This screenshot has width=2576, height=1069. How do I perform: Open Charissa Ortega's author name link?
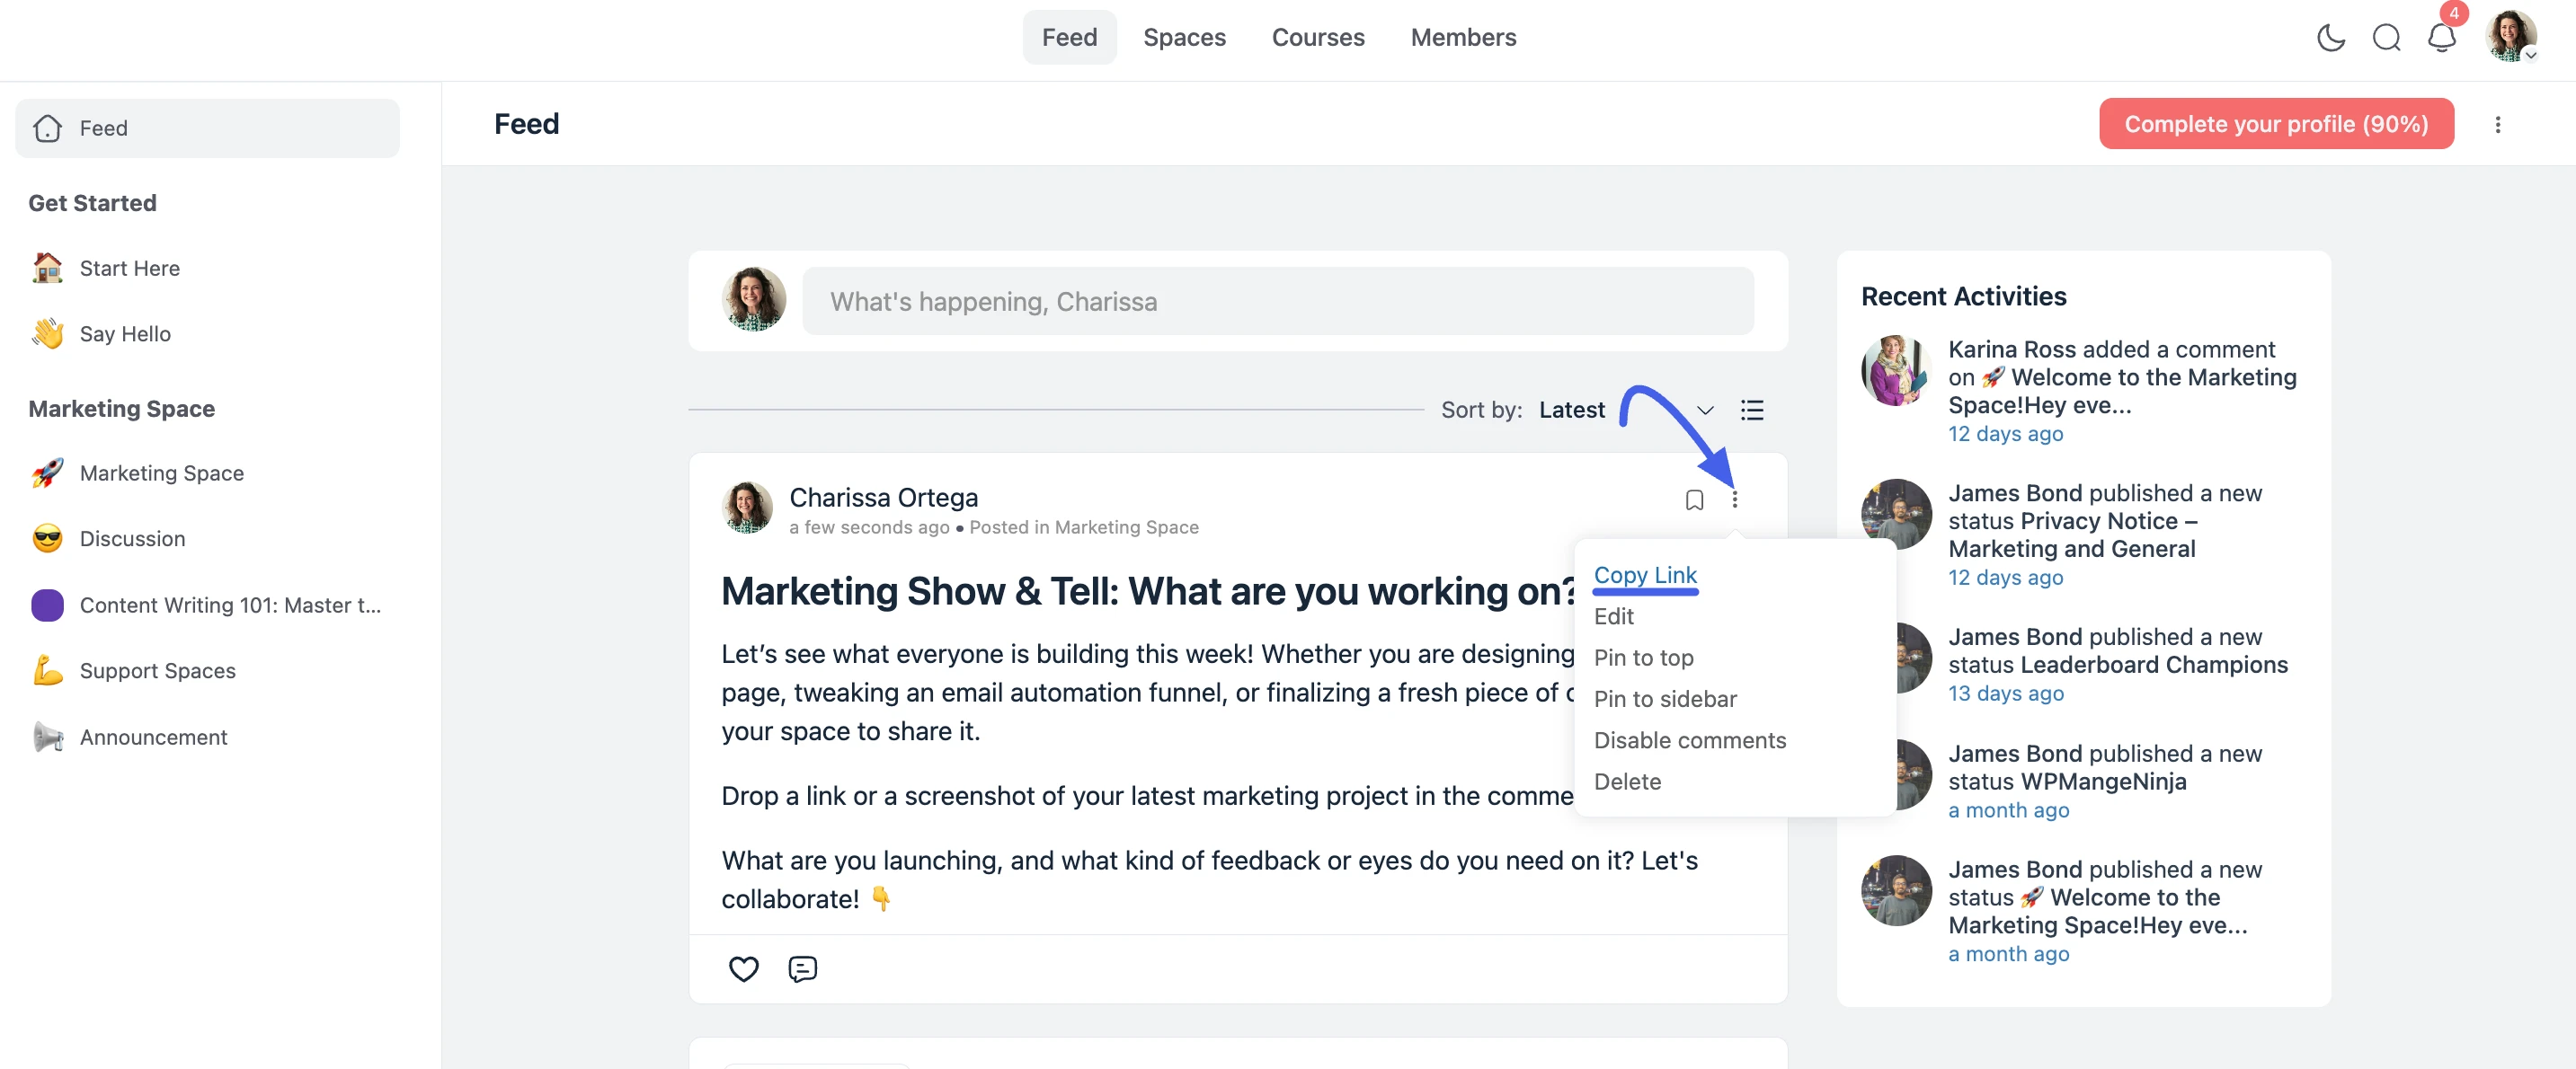(883, 498)
